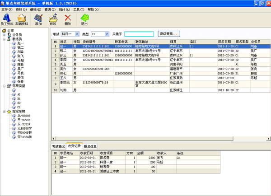Open the 帮助(H) menu
271x196 pixels.
pyautogui.click(x=93, y=9)
